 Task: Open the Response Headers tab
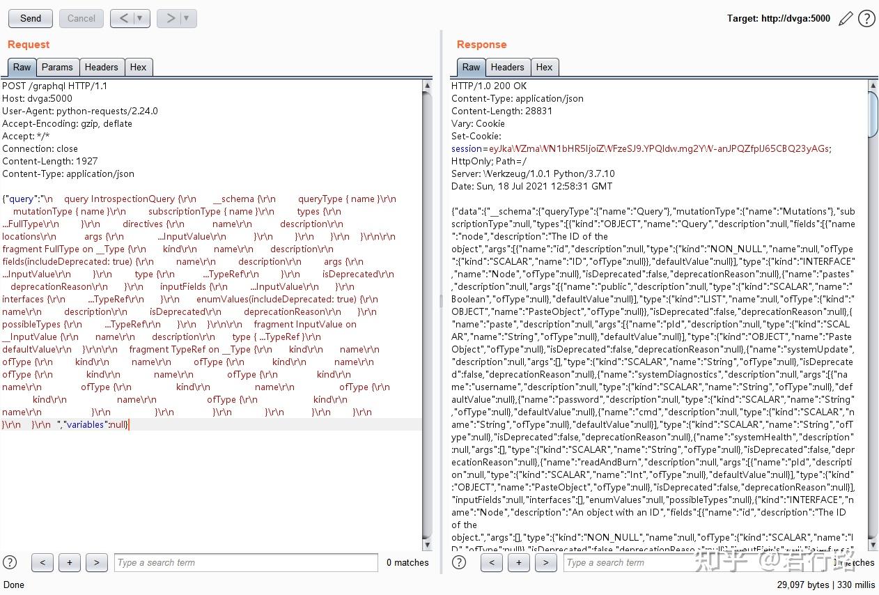pos(508,67)
